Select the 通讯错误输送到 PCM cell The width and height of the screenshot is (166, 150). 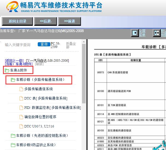tap(136, 91)
